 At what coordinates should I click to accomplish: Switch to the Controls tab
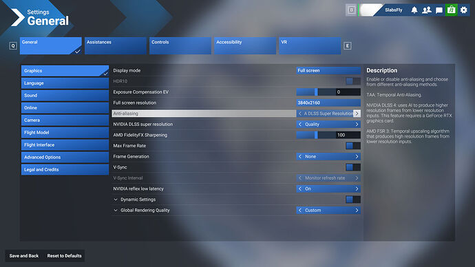click(180, 45)
